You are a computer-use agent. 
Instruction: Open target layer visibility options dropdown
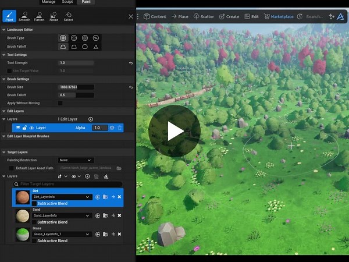(76, 176)
